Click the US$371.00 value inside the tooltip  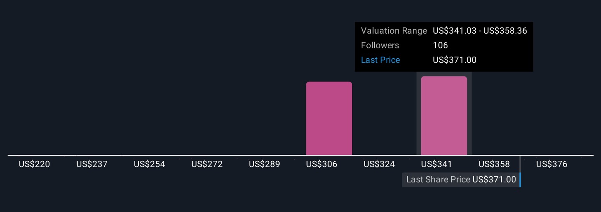455,60
